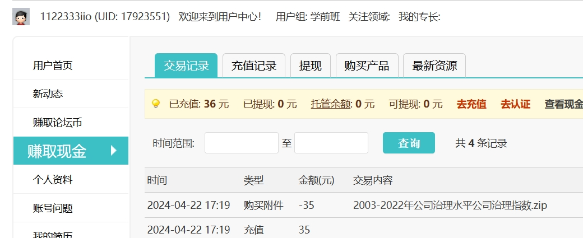Switch to the 提现 tab
Image resolution: width=583 pixels, height=238 pixels.
311,66
